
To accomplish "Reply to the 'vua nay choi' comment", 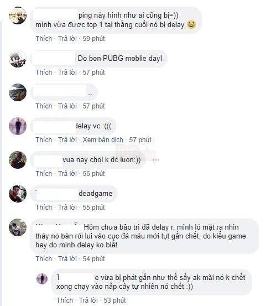I will 67,174.
